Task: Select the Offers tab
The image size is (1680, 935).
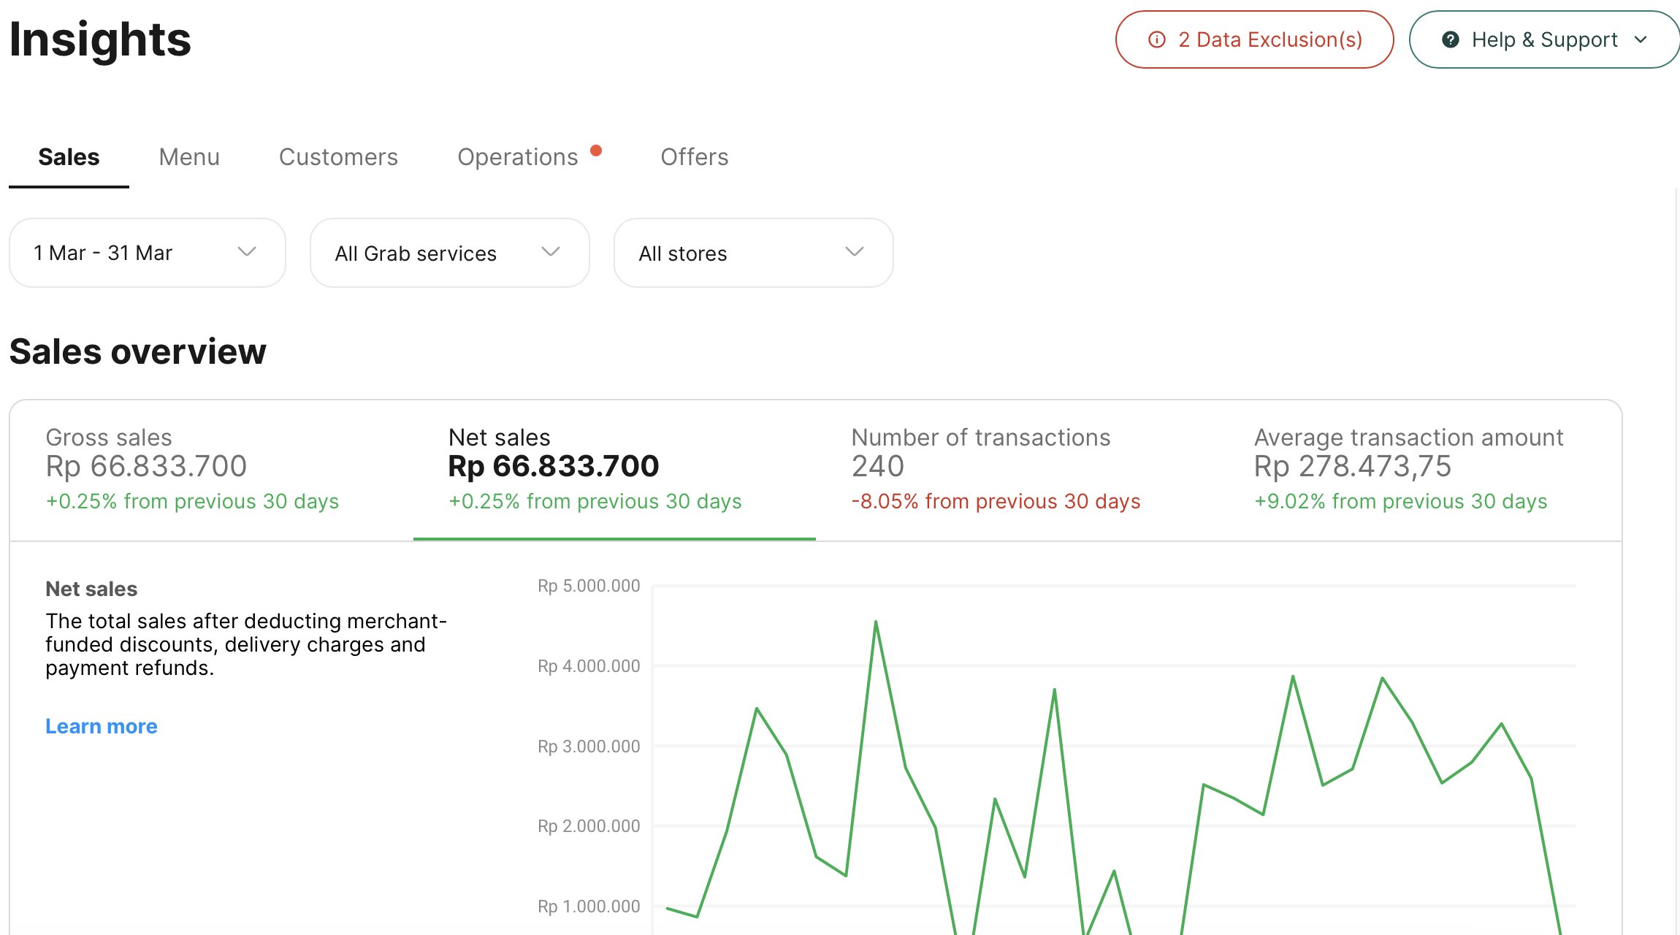Action: click(x=694, y=157)
